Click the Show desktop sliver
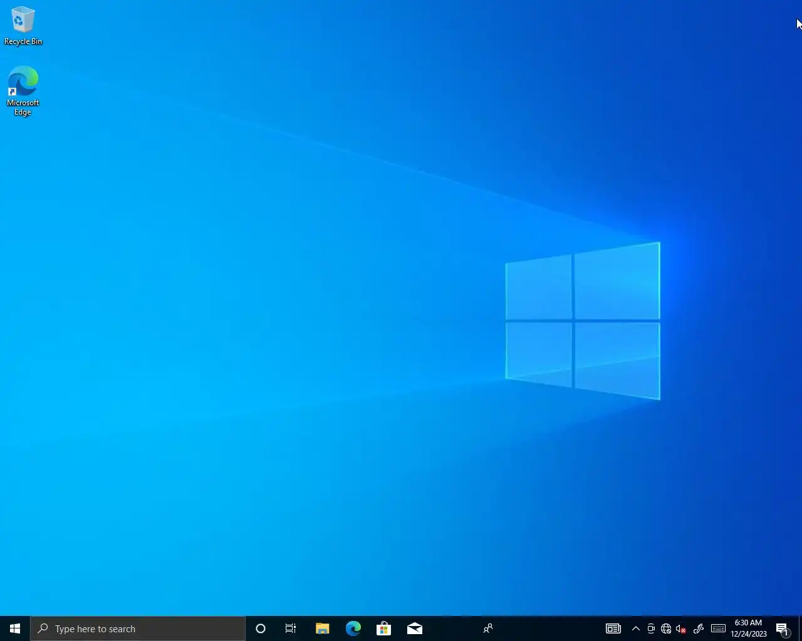This screenshot has width=802, height=641. click(800, 628)
